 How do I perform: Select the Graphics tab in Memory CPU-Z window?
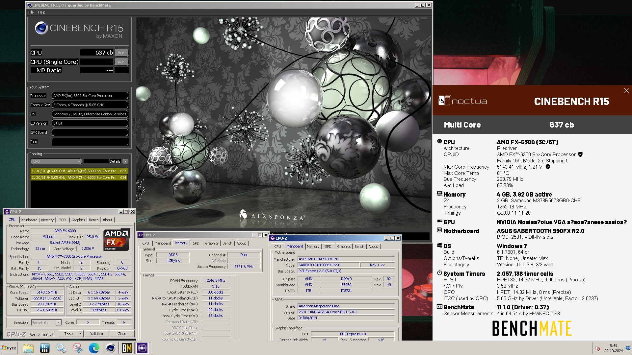click(212, 243)
